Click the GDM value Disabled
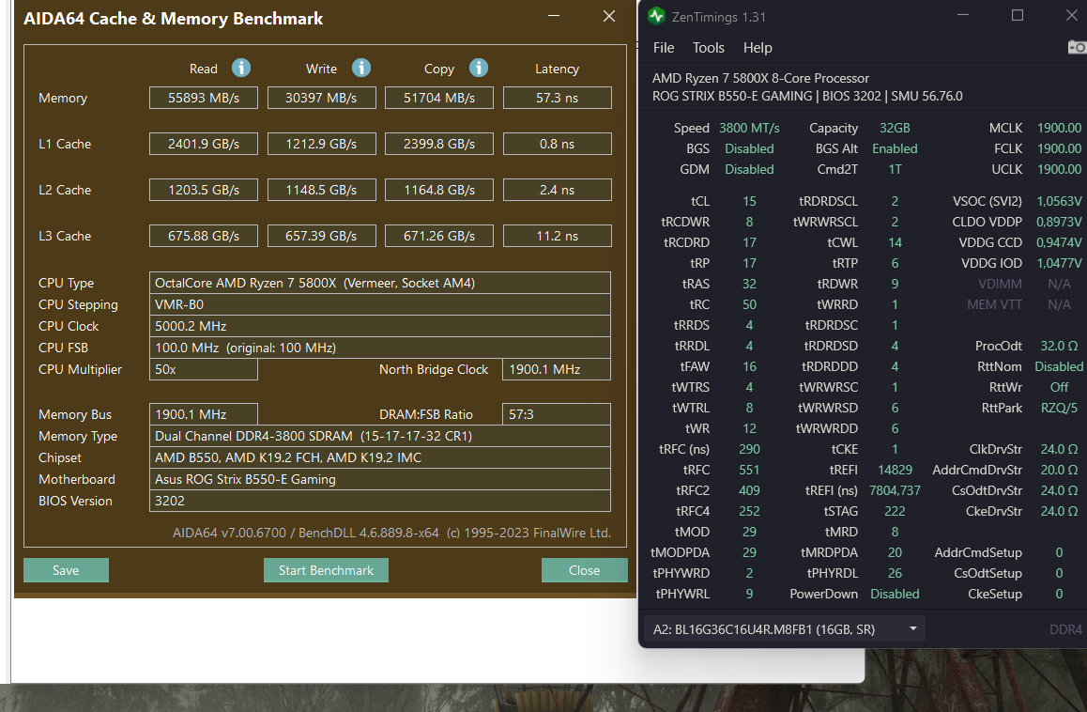The height and width of the screenshot is (712, 1087). click(x=749, y=169)
